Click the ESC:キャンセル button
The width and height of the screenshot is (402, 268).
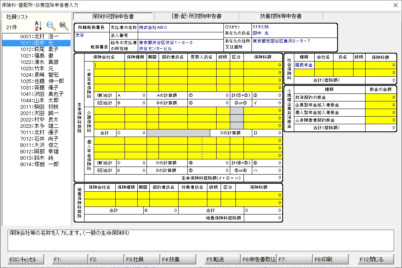[26, 259]
